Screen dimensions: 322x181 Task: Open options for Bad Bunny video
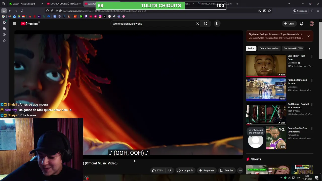tap(312, 105)
